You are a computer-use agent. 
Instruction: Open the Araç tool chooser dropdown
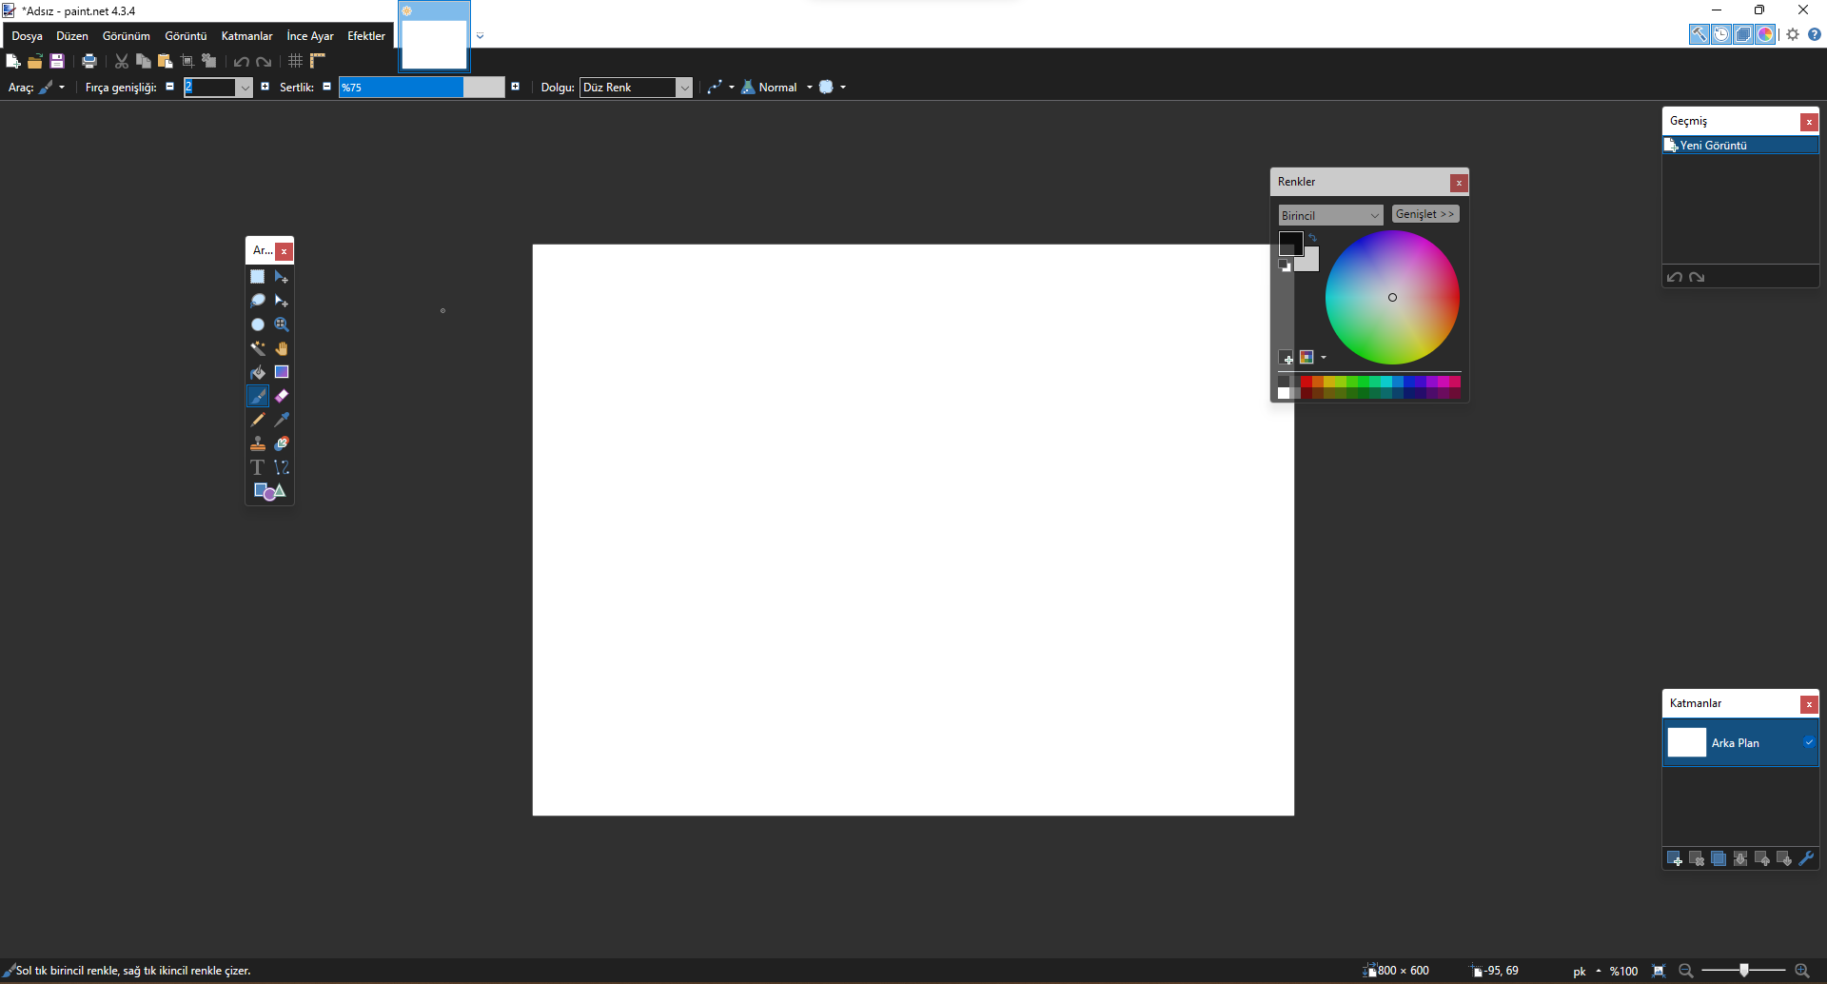coord(52,87)
